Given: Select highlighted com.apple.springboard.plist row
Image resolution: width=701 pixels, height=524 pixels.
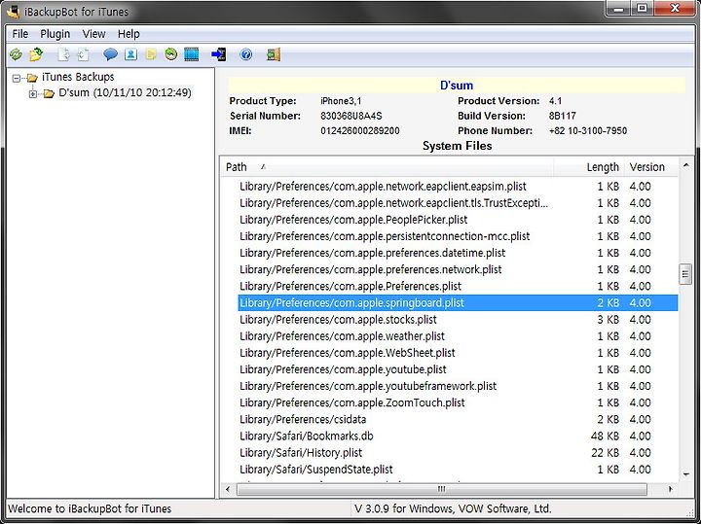Looking at the screenshot, I should (x=458, y=303).
